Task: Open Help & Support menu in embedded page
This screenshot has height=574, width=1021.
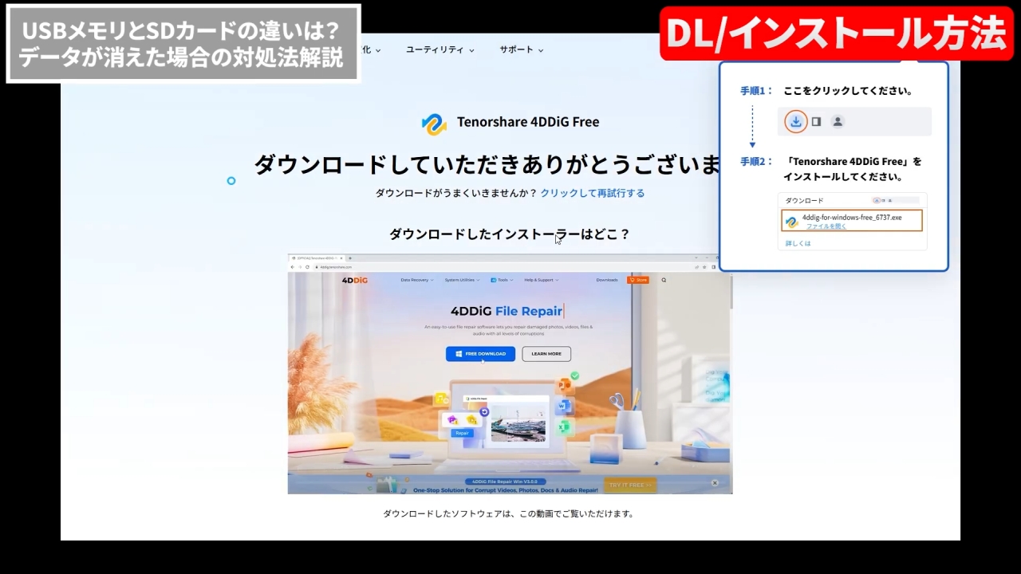Action: coord(541,280)
